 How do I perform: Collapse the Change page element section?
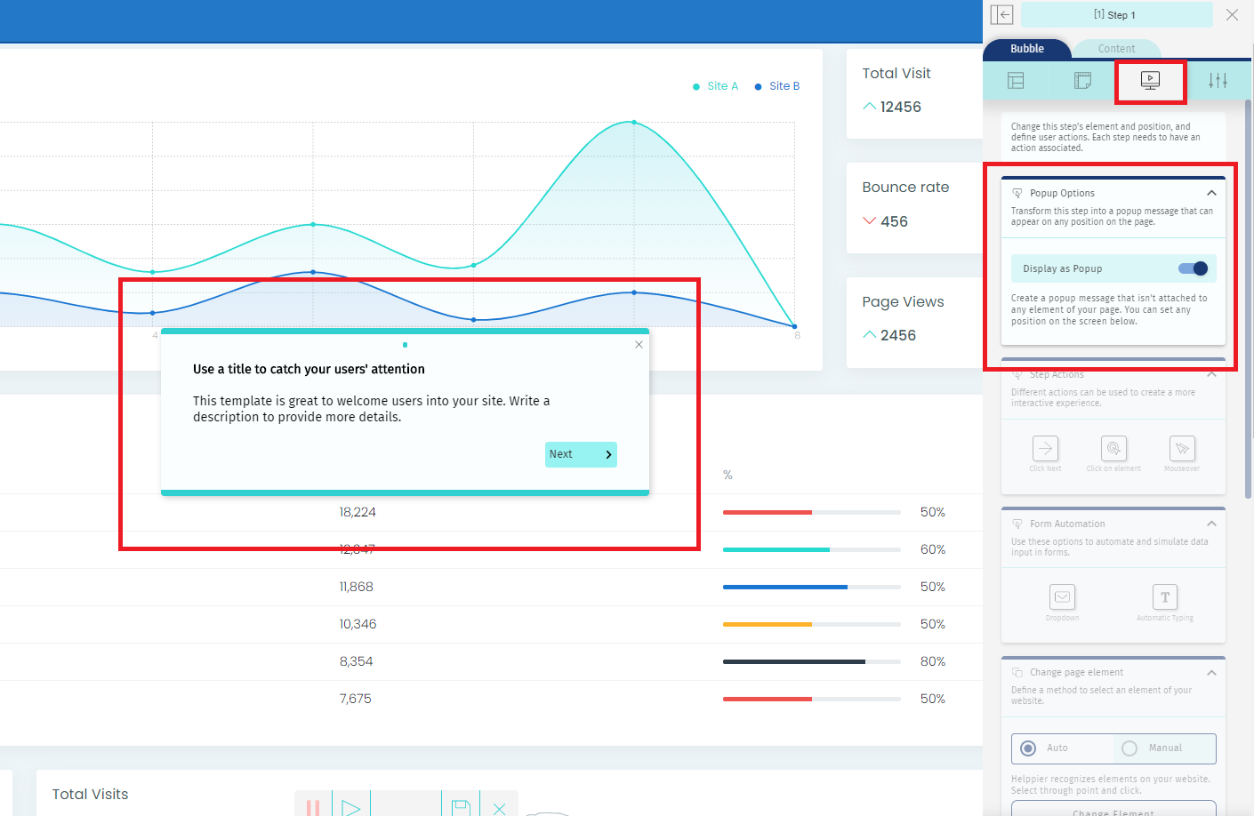click(1211, 673)
